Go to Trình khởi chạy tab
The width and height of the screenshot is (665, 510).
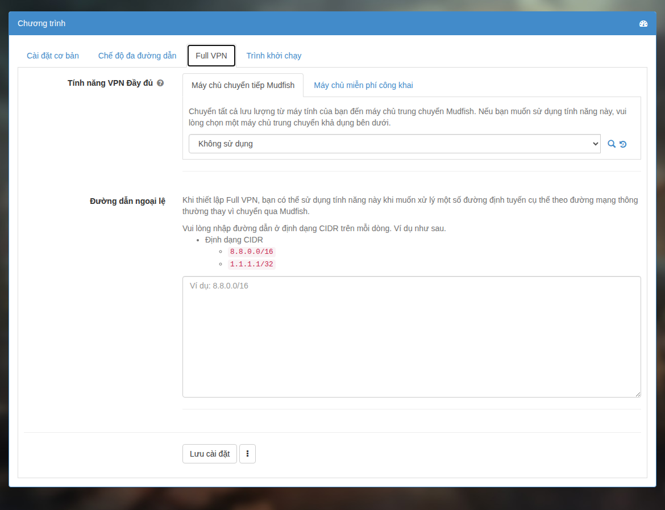click(x=273, y=56)
